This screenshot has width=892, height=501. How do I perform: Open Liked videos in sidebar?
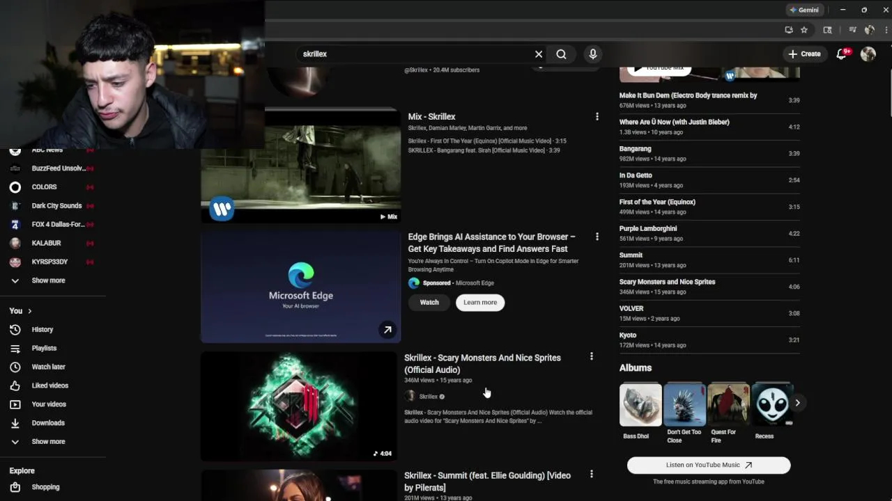pyautogui.click(x=49, y=385)
